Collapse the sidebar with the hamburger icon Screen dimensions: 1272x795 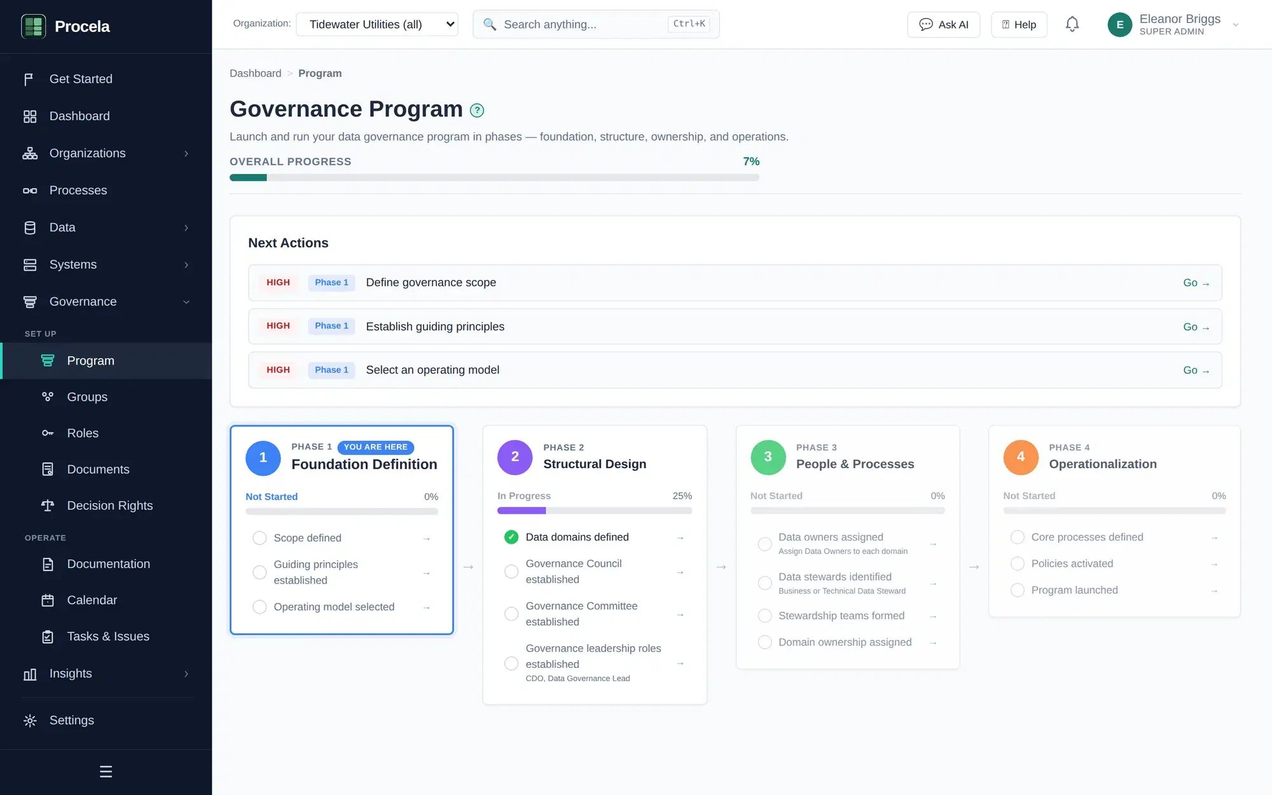pos(106,771)
